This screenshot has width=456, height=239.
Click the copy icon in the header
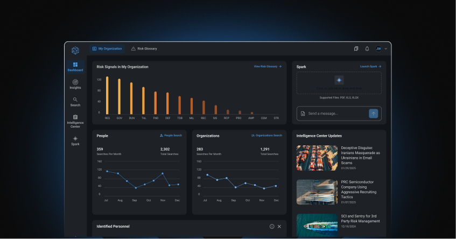356,49
